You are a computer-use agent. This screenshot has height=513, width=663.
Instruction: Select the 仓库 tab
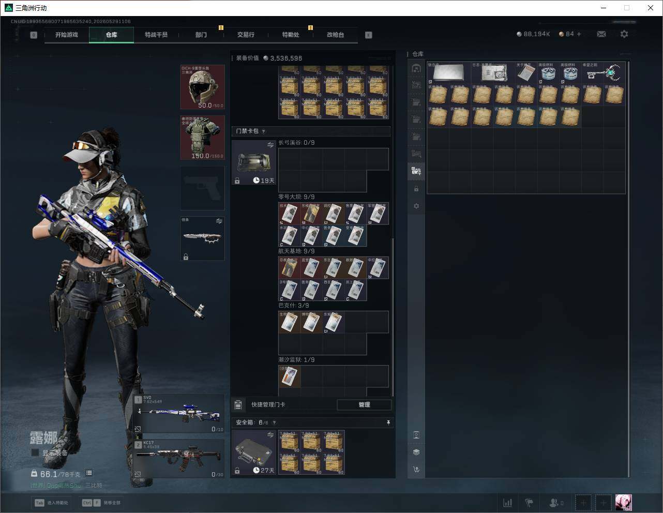(x=111, y=35)
